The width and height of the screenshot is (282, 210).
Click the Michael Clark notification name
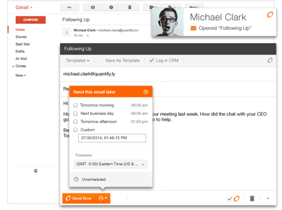(218, 17)
